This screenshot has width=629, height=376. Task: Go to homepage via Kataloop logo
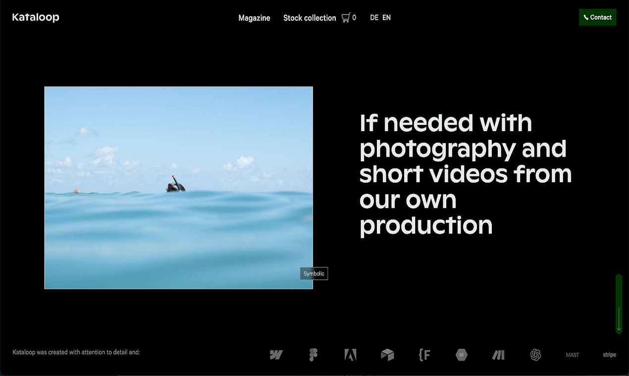click(x=36, y=17)
